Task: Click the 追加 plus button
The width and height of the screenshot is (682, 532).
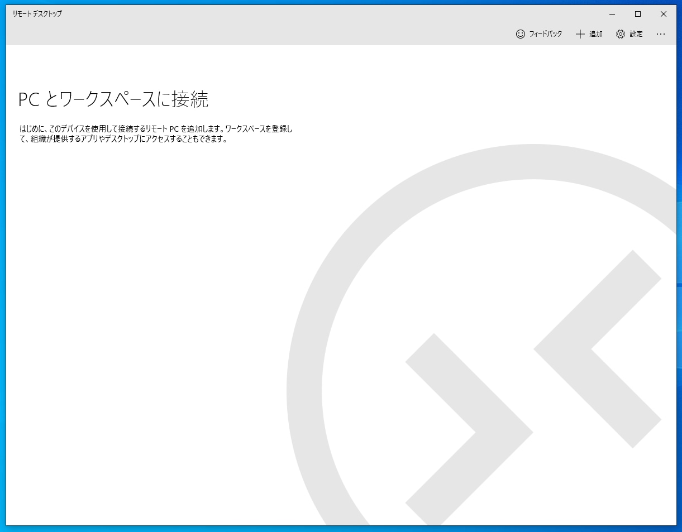Action: [x=589, y=34]
